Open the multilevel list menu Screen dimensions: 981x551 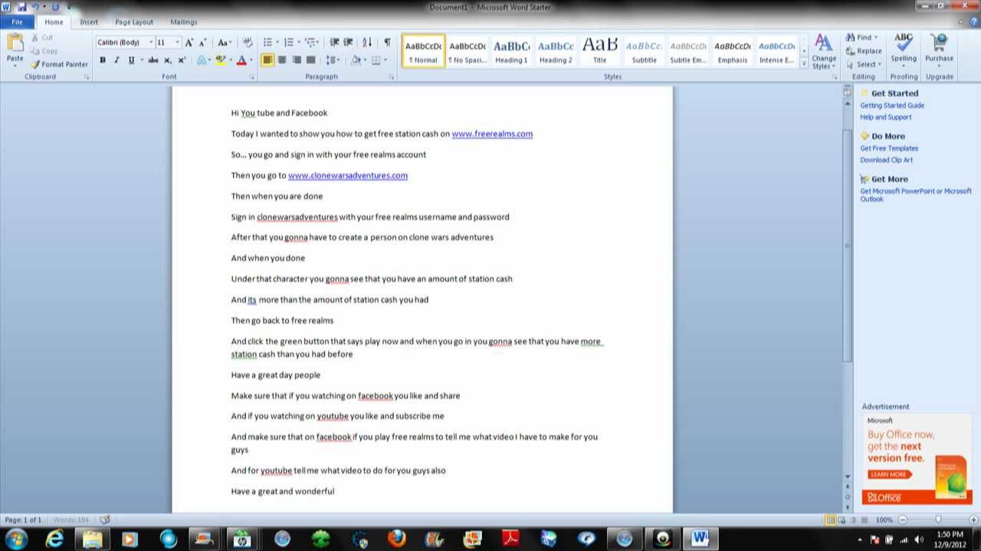312,43
